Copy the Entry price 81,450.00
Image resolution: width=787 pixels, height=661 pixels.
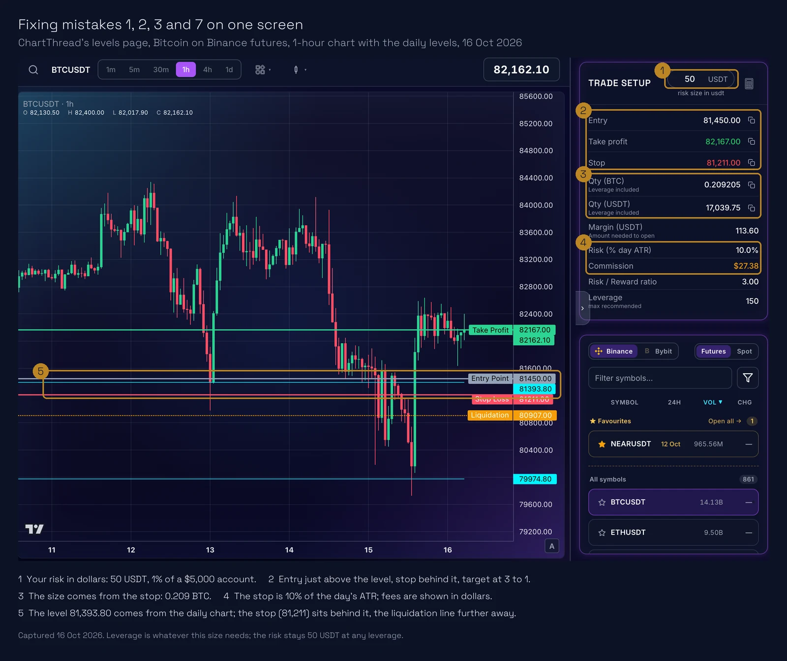[x=751, y=120]
